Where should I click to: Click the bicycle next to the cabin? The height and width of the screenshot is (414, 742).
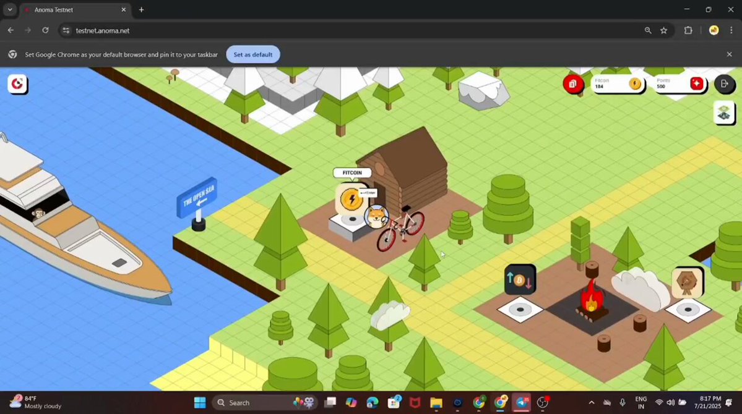(x=400, y=229)
